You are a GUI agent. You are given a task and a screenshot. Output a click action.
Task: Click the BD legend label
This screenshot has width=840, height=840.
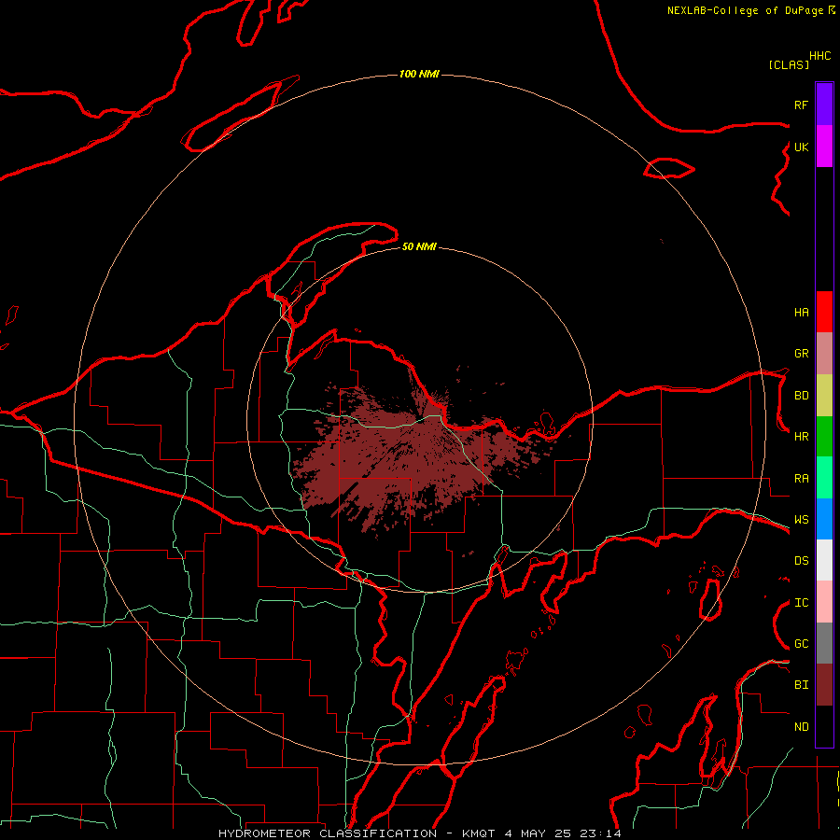click(x=801, y=396)
